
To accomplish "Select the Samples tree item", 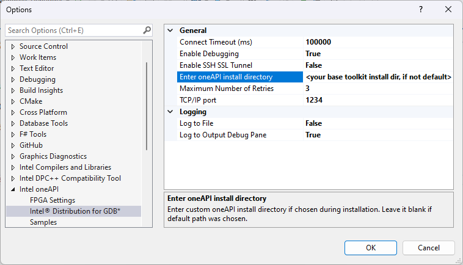I will 43,222.
